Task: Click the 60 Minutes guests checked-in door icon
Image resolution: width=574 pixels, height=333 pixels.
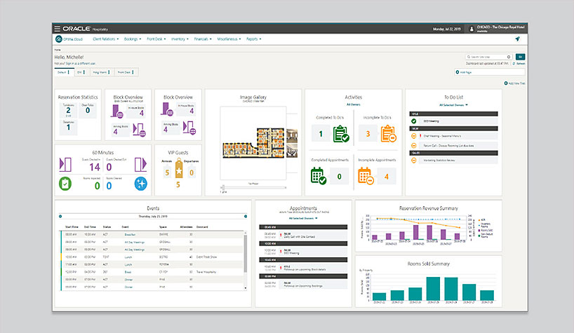Action: click(x=65, y=165)
